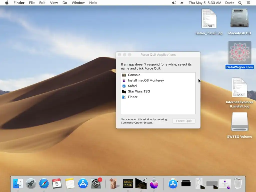
Task: Select the SWTSG Volume disk icon
Action: 239,125
